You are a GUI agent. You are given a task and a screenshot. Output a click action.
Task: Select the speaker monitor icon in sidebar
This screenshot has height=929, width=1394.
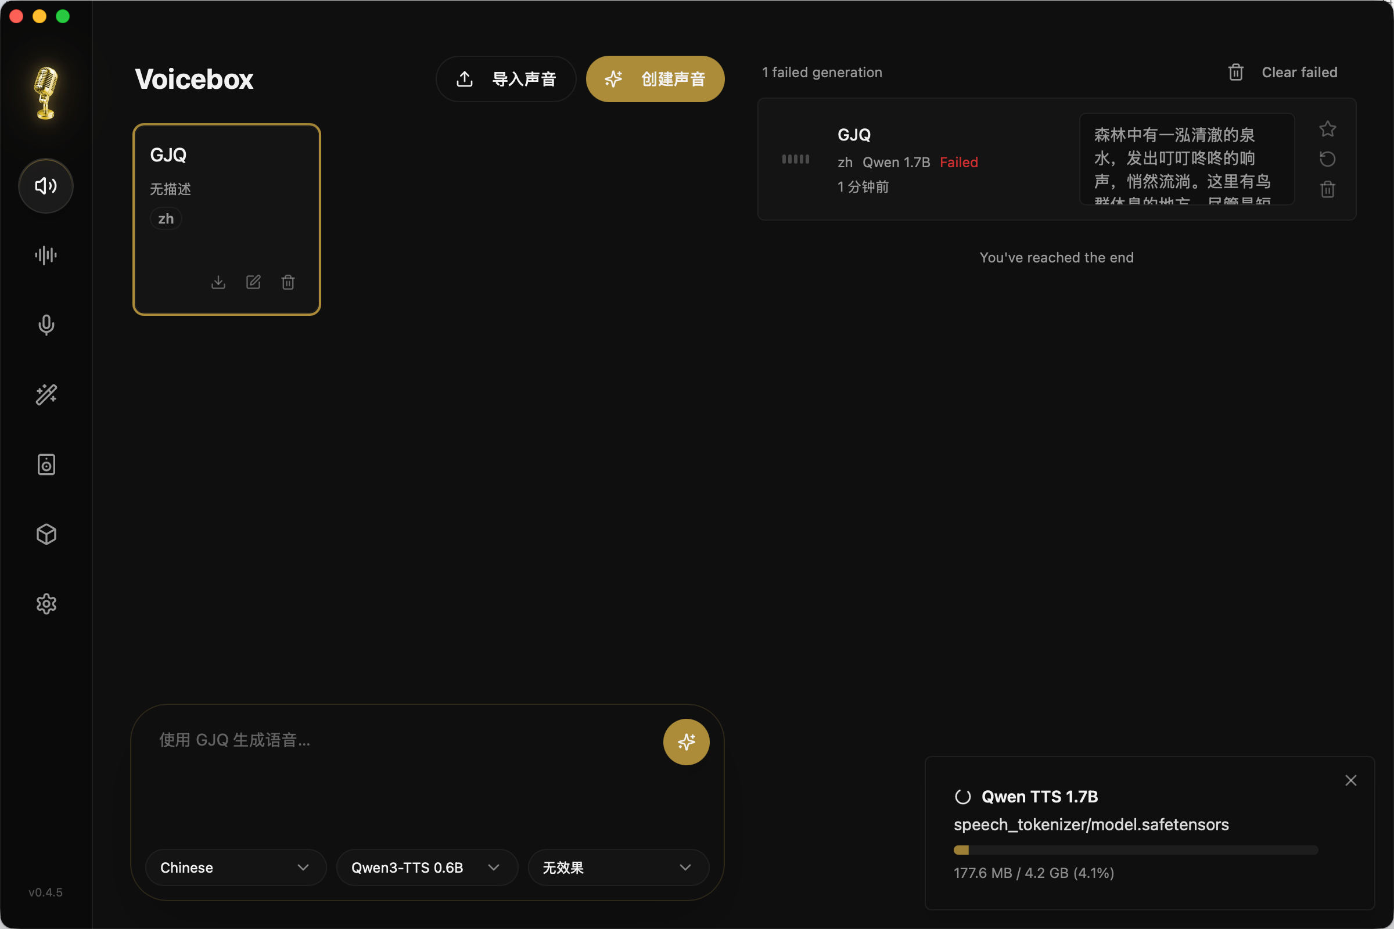coord(46,464)
